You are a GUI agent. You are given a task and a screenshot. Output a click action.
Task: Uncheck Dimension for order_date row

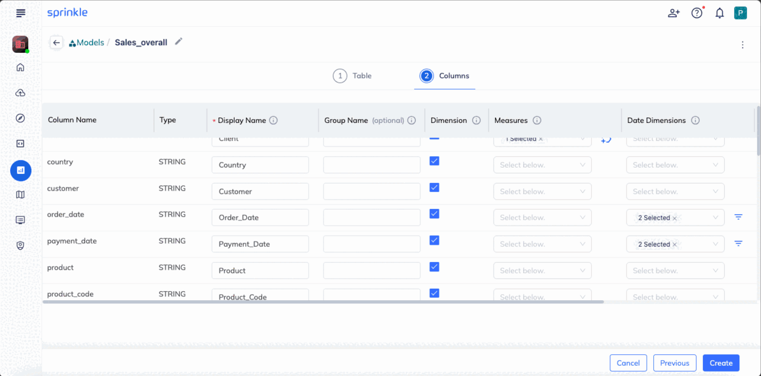[434, 214]
